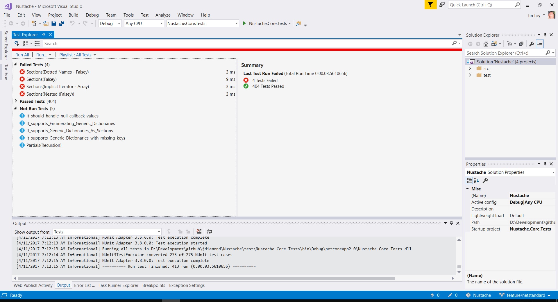Switch Properties to Alphabetical view
This screenshot has width=558, height=302.
pos(476,181)
